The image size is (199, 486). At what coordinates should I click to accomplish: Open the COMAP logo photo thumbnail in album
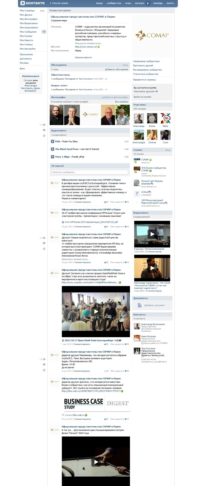click(90, 115)
